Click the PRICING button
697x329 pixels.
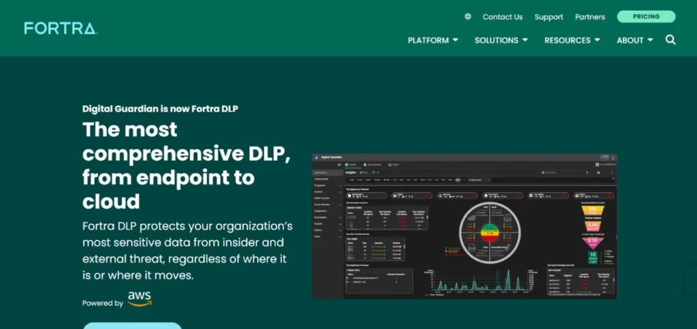tap(646, 16)
